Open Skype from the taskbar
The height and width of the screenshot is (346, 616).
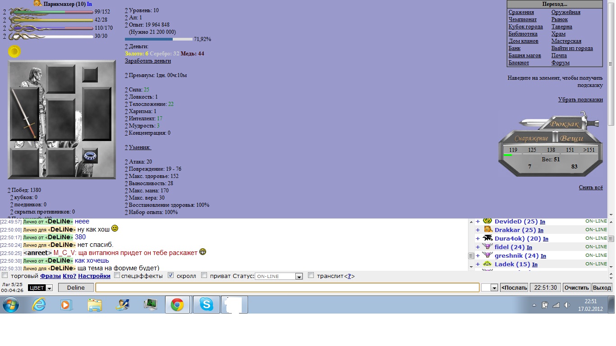[x=207, y=305]
